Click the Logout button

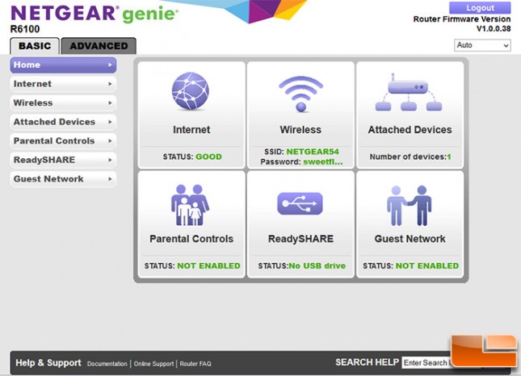(x=480, y=7)
